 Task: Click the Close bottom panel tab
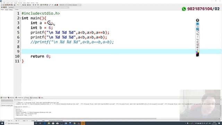click(41, 98)
